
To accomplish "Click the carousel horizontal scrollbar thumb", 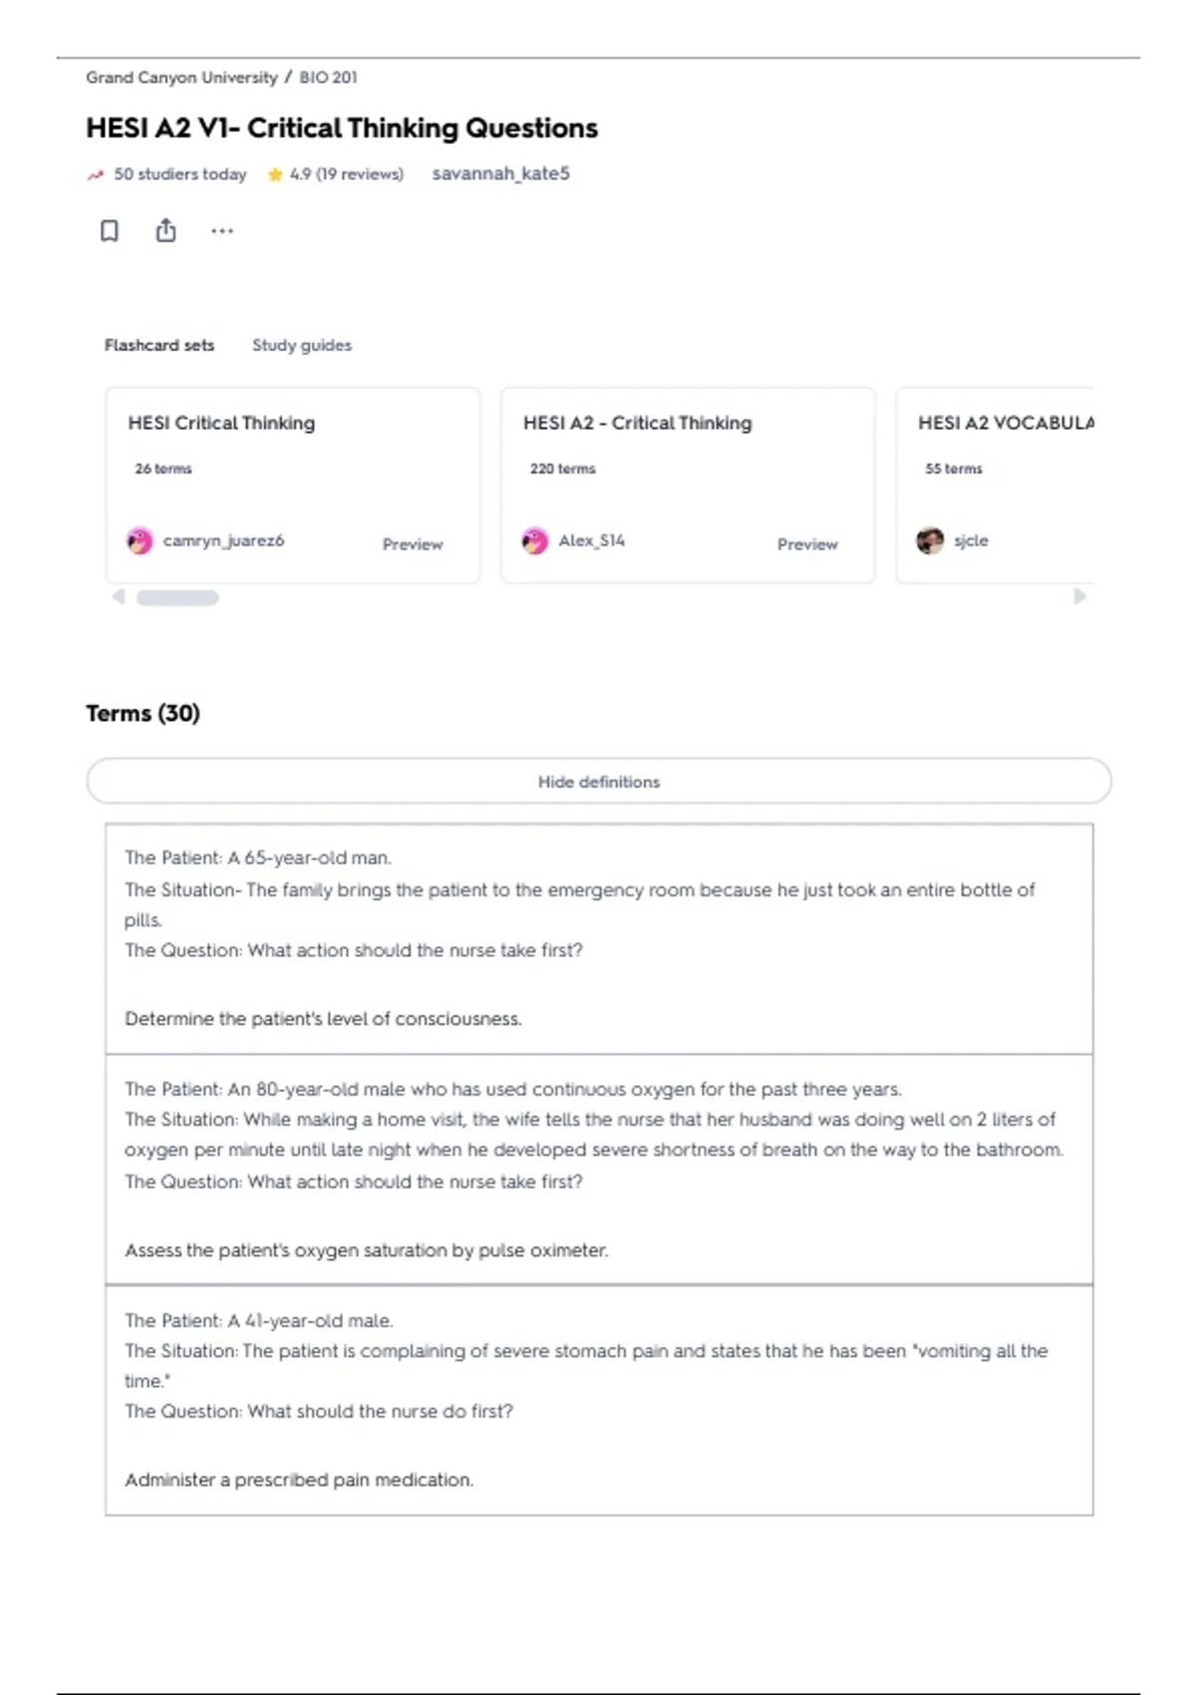I will [x=177, y=597].
